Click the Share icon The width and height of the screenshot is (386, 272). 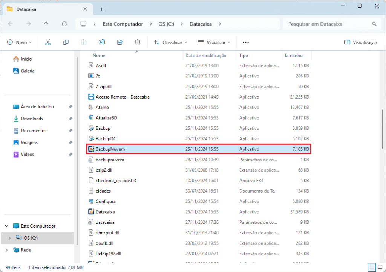(x=119, y=42)
